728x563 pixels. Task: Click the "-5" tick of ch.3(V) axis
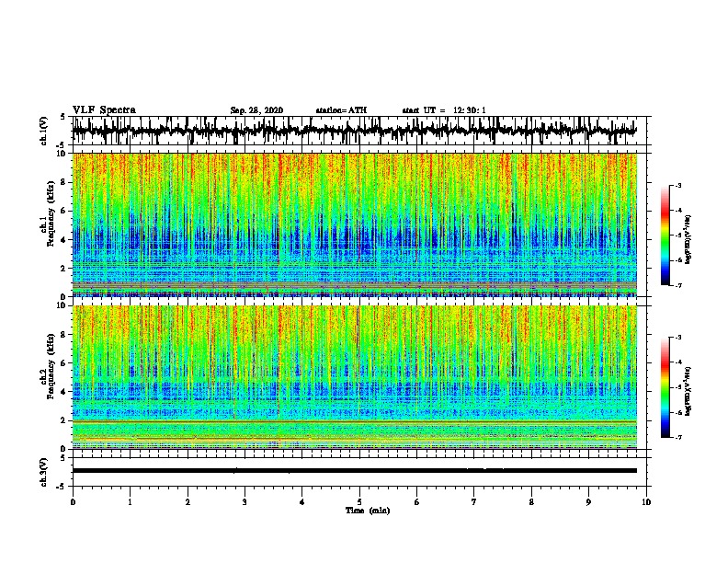pos(62,487)
